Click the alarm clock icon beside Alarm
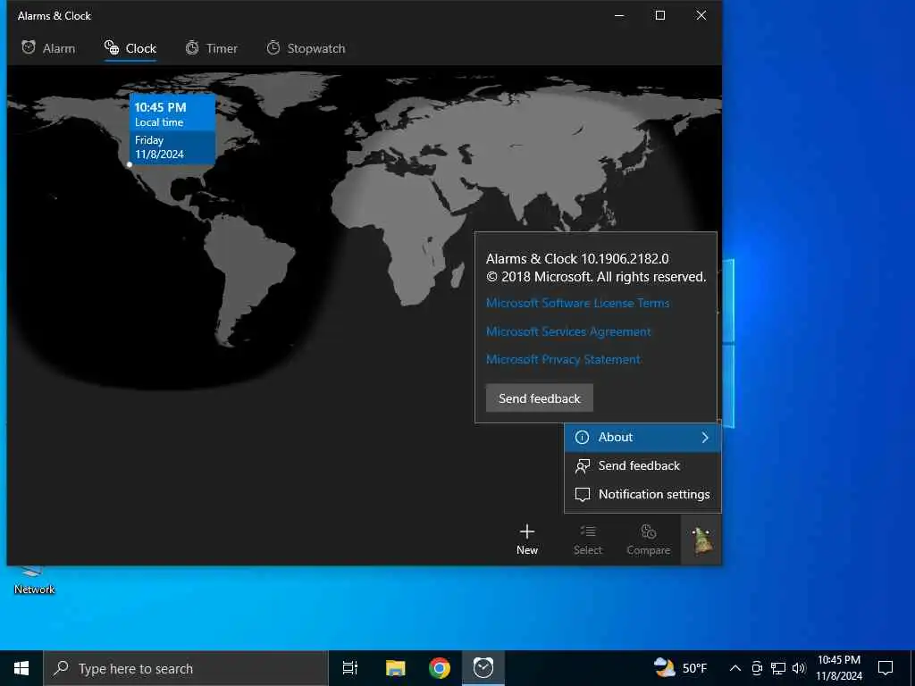 pos(29,47)
